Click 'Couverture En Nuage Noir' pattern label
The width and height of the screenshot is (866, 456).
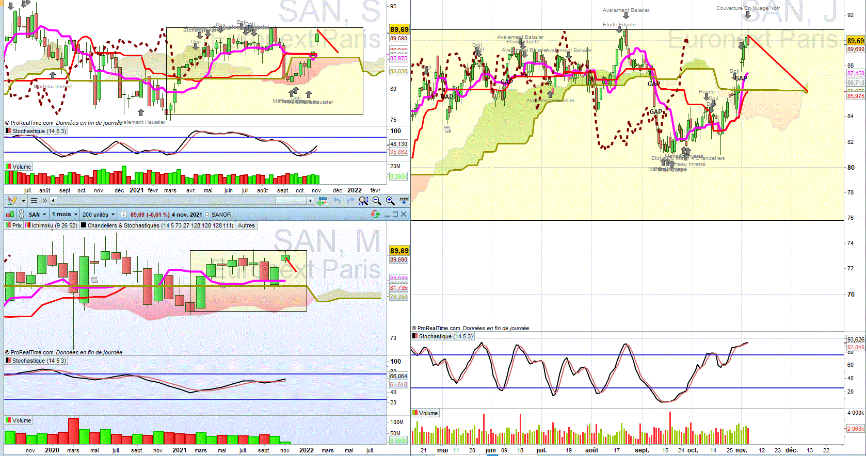[748, 8]
